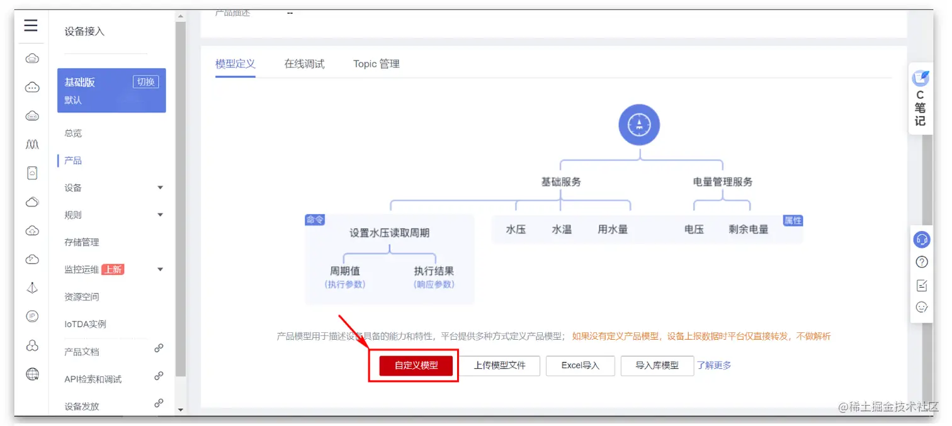Click the cloud with upload arrow sidebar icon
952x426 pixels.
[x=32, y=231]
